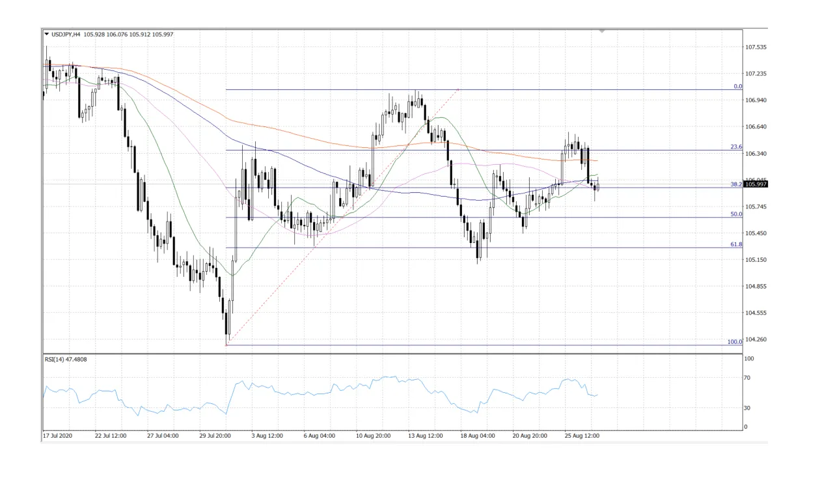
Task: Click the 17 Jul 2020 date label
Action: click(x=57, y=435)
